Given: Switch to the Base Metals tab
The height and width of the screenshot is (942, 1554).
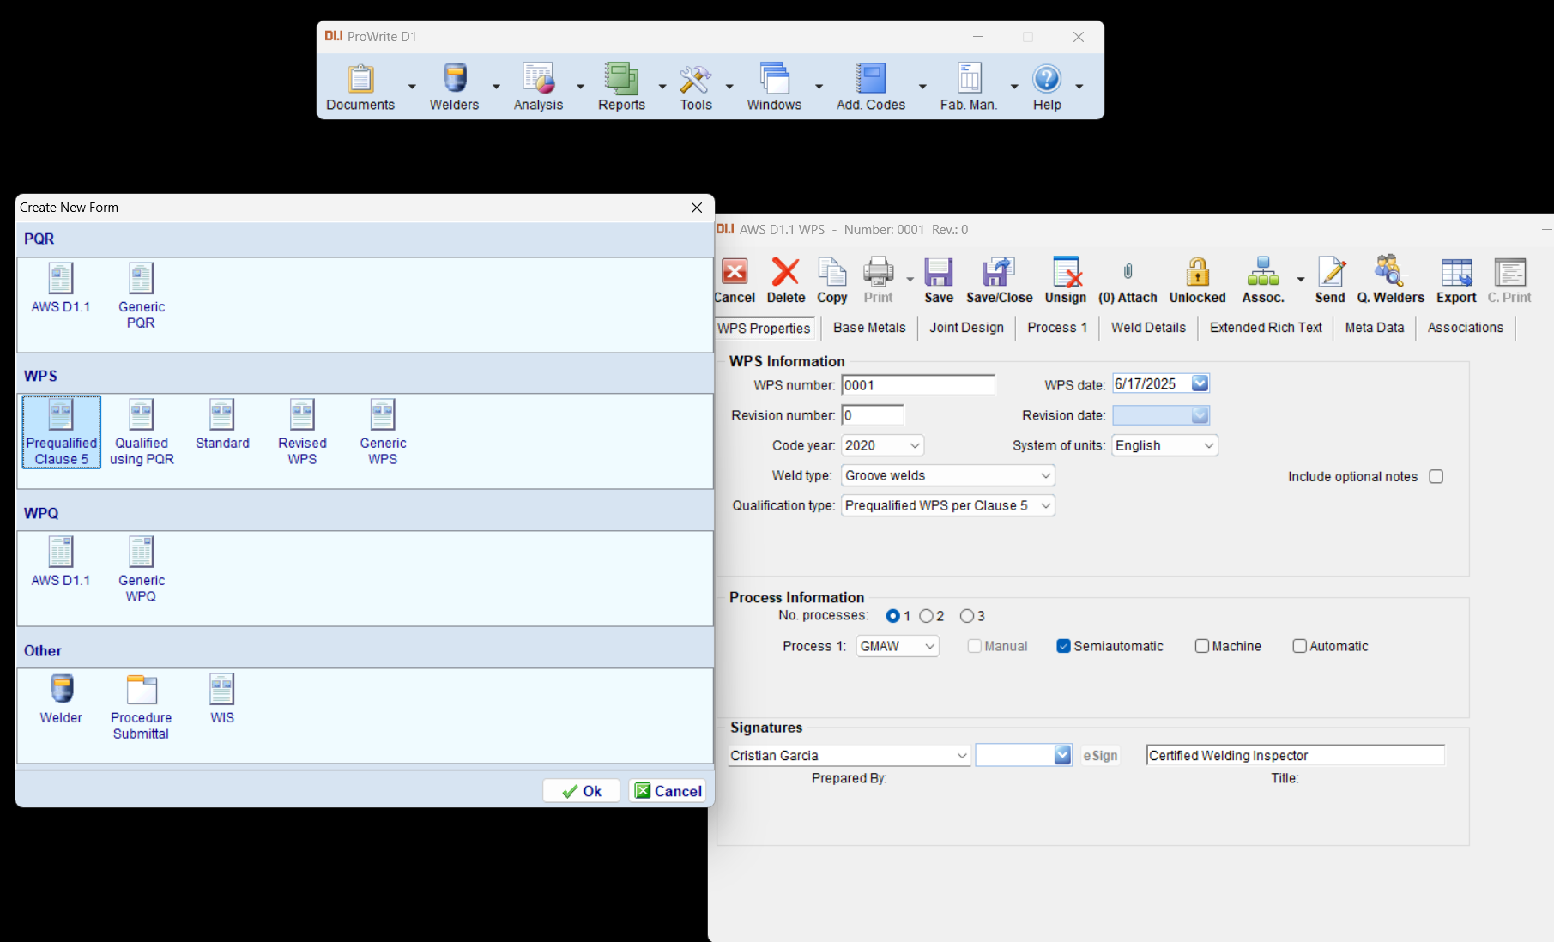Looking at the screenshot, I should [x=869, y=328].
